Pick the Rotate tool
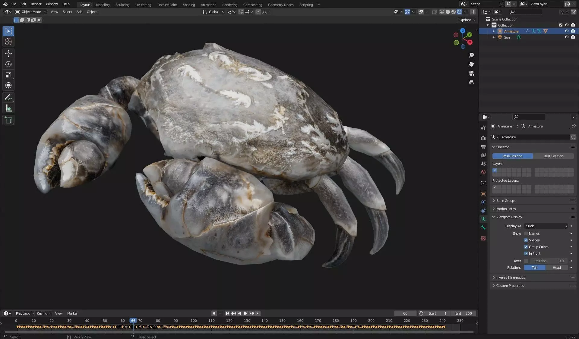579x339 pixels. (x=8, y=64)
